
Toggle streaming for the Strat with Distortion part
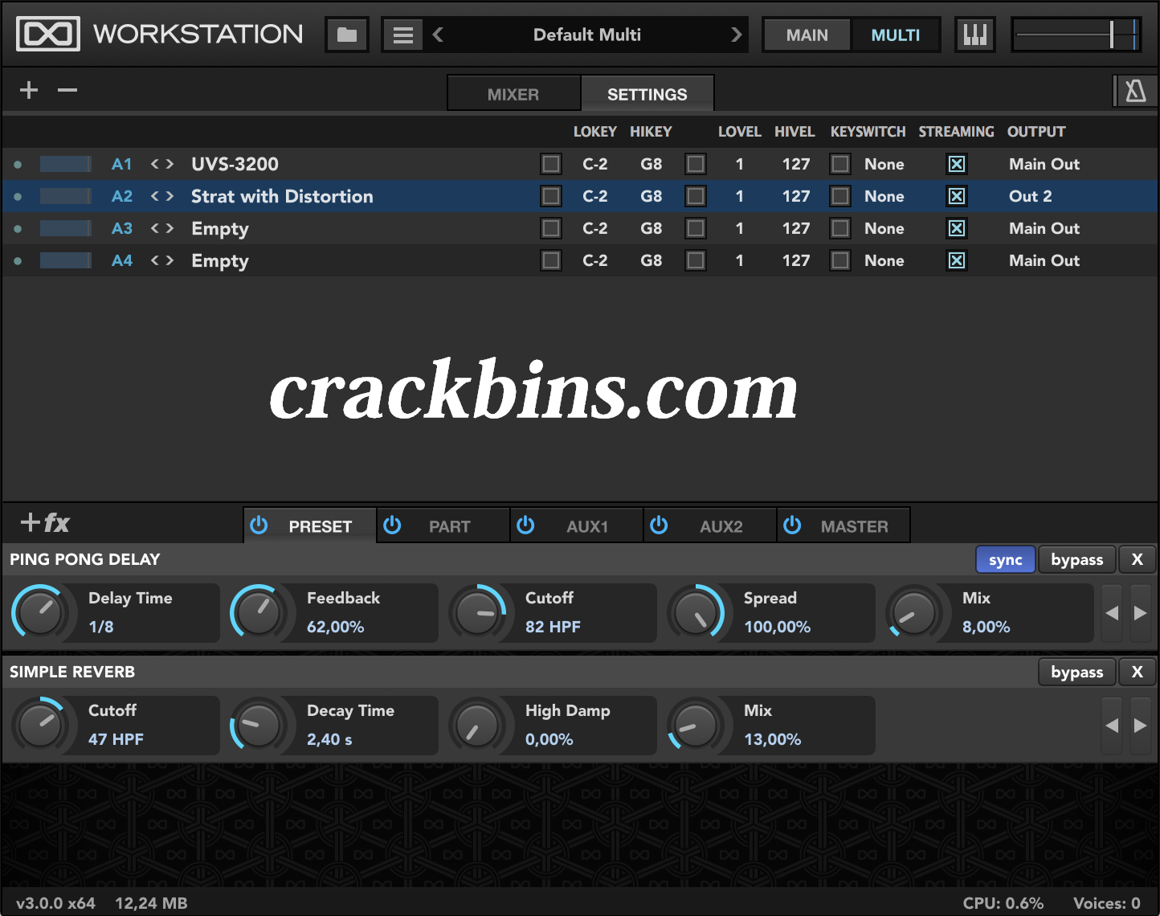pyautogui.click(x=956, y=196)
